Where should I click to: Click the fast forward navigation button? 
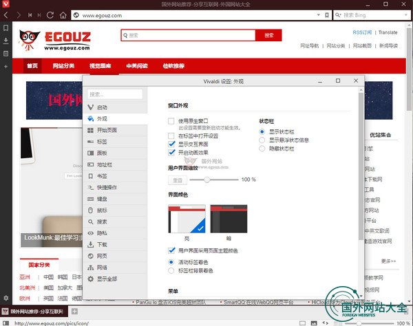[39, 15]
